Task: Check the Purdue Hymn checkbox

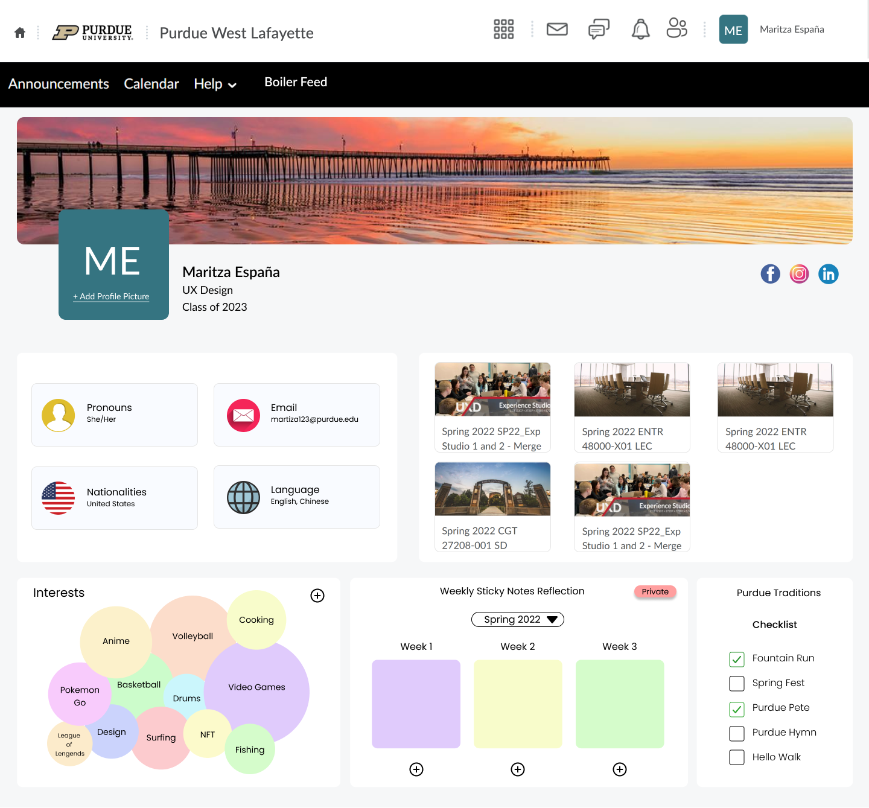Action: click(x=737, y=734)
